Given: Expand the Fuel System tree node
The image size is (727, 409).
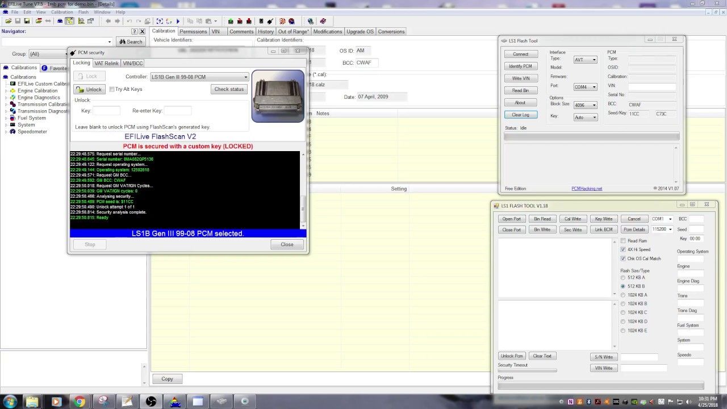Looking at the screenshot, I should pyautogui.click(x=6, y=118).
